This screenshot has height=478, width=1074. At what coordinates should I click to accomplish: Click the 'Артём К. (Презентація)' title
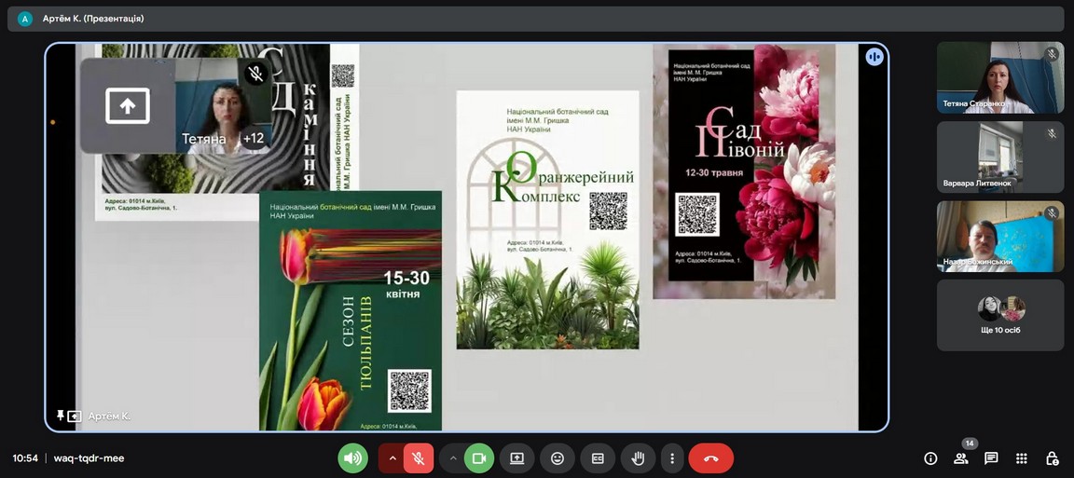coord(93,20)
